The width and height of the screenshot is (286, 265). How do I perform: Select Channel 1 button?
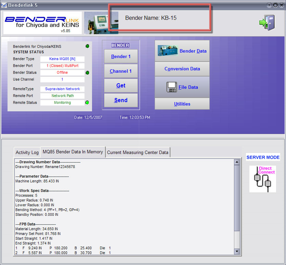pos(121,71)
